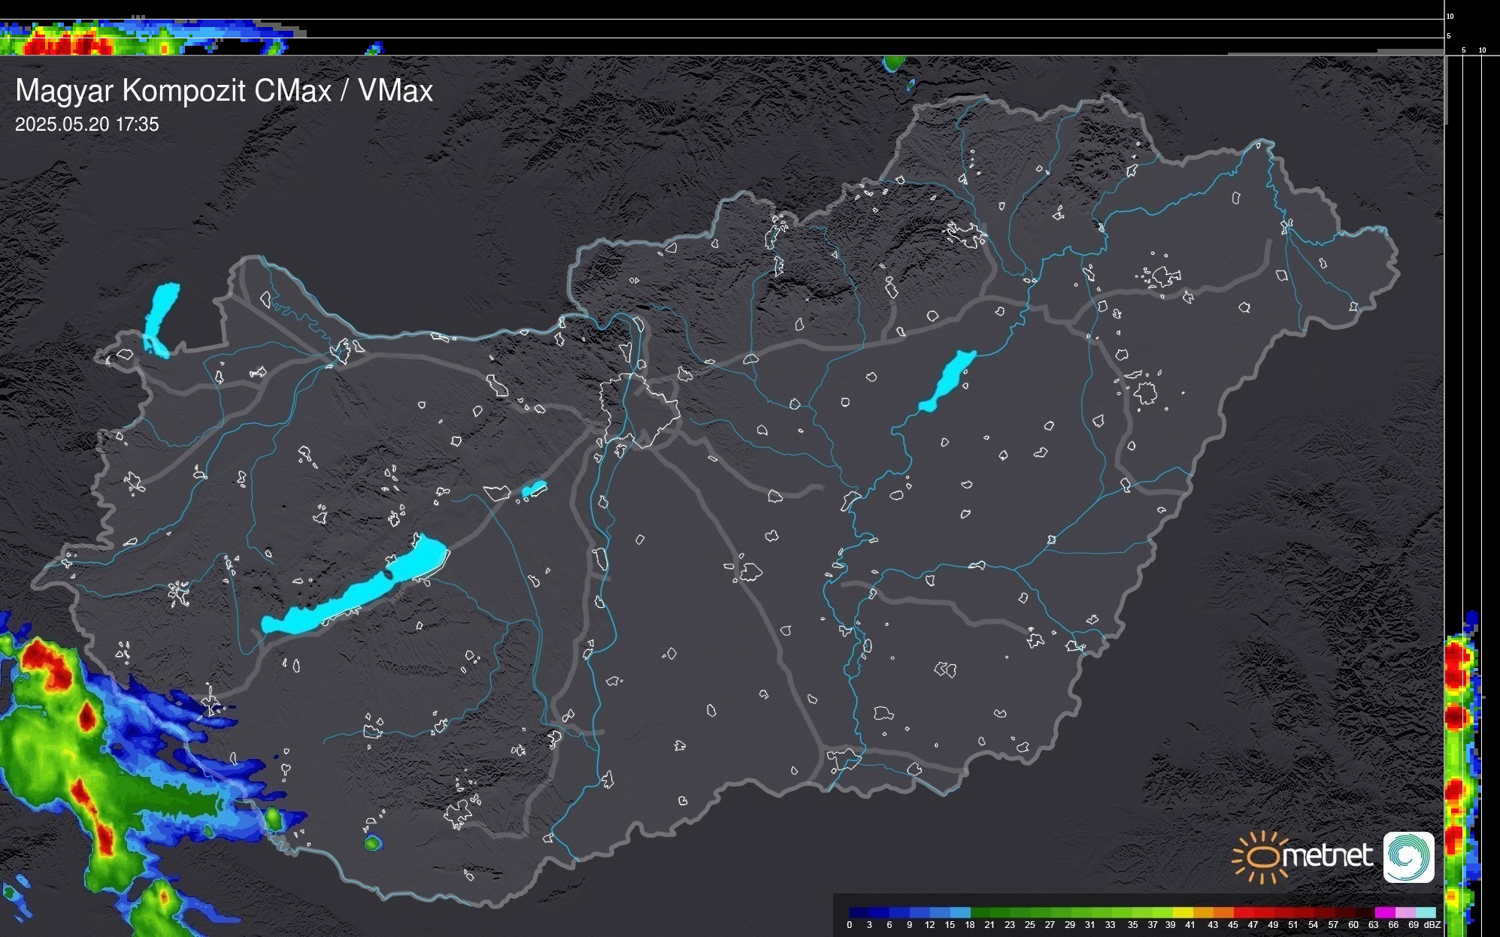Click the dBZ unit label
The image size is (1500, 937).
pos(1432,925)
